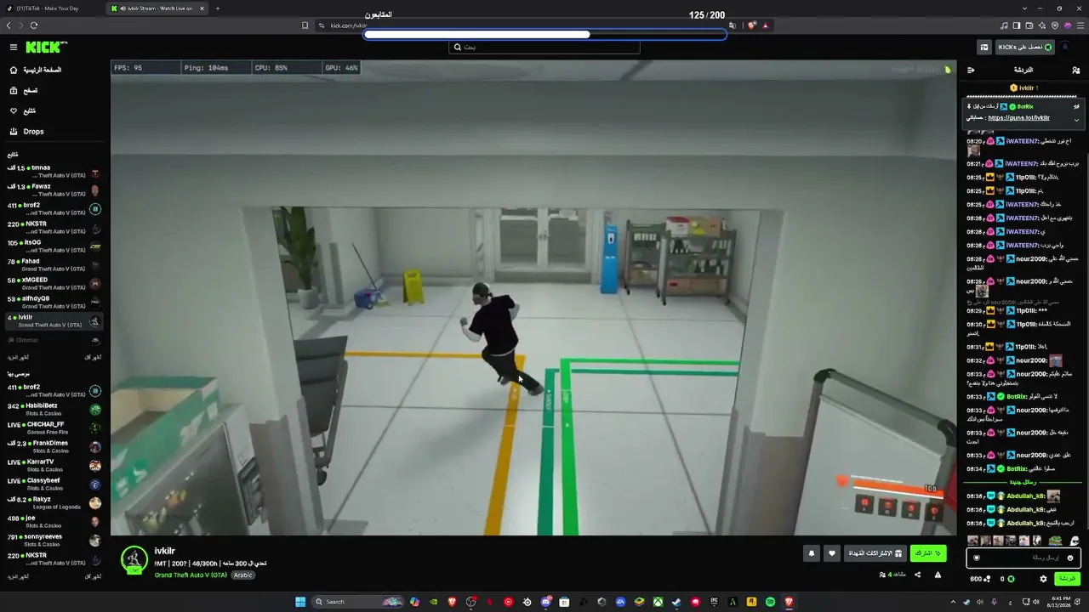The image size is (1089, 612).
Task: Open recommended channel Classybeef
Action: [54, 484]
